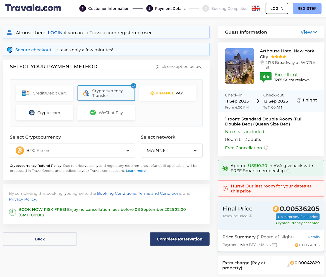This screenshot has width=326, height=277.
Task: Select Credit/Debit Card payment method
Action: [x=44, y=93]
